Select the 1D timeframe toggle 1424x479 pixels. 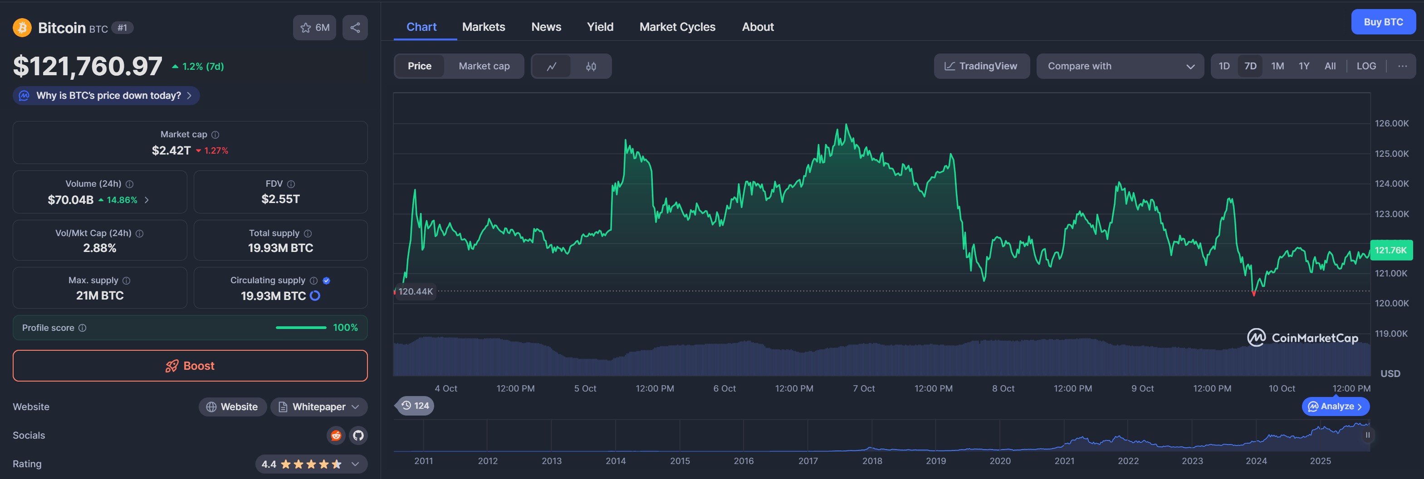(1224, 66)
